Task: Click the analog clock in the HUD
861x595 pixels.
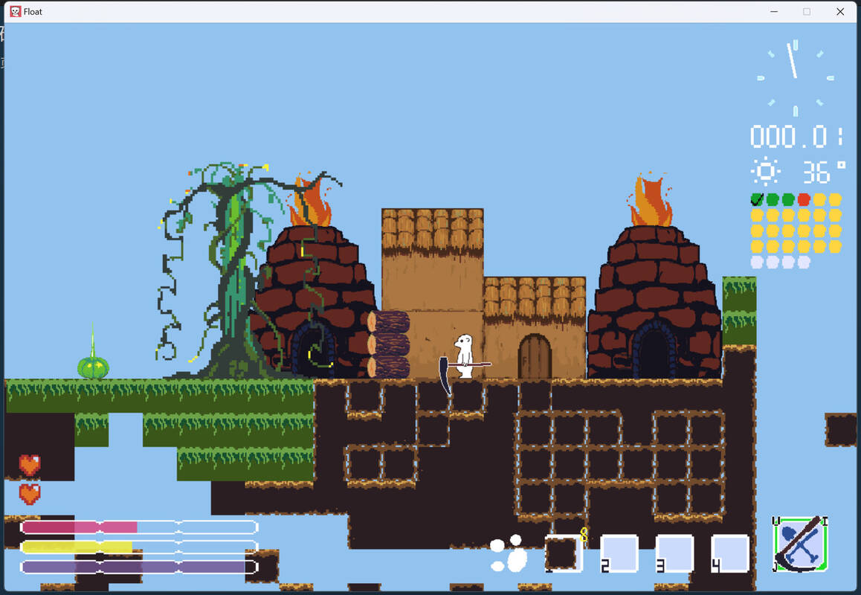Action: 795,77
